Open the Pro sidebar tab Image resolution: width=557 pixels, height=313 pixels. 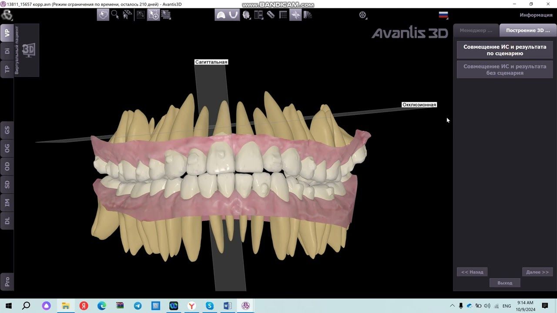(x=7, y=281)
